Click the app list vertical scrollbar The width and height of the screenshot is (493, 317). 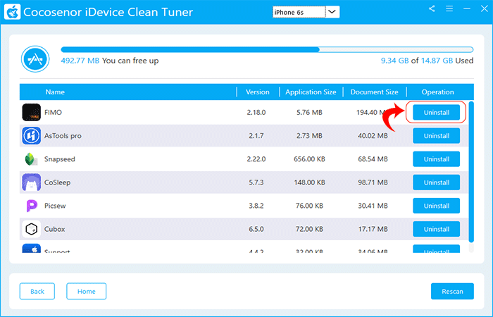[471, 172]
